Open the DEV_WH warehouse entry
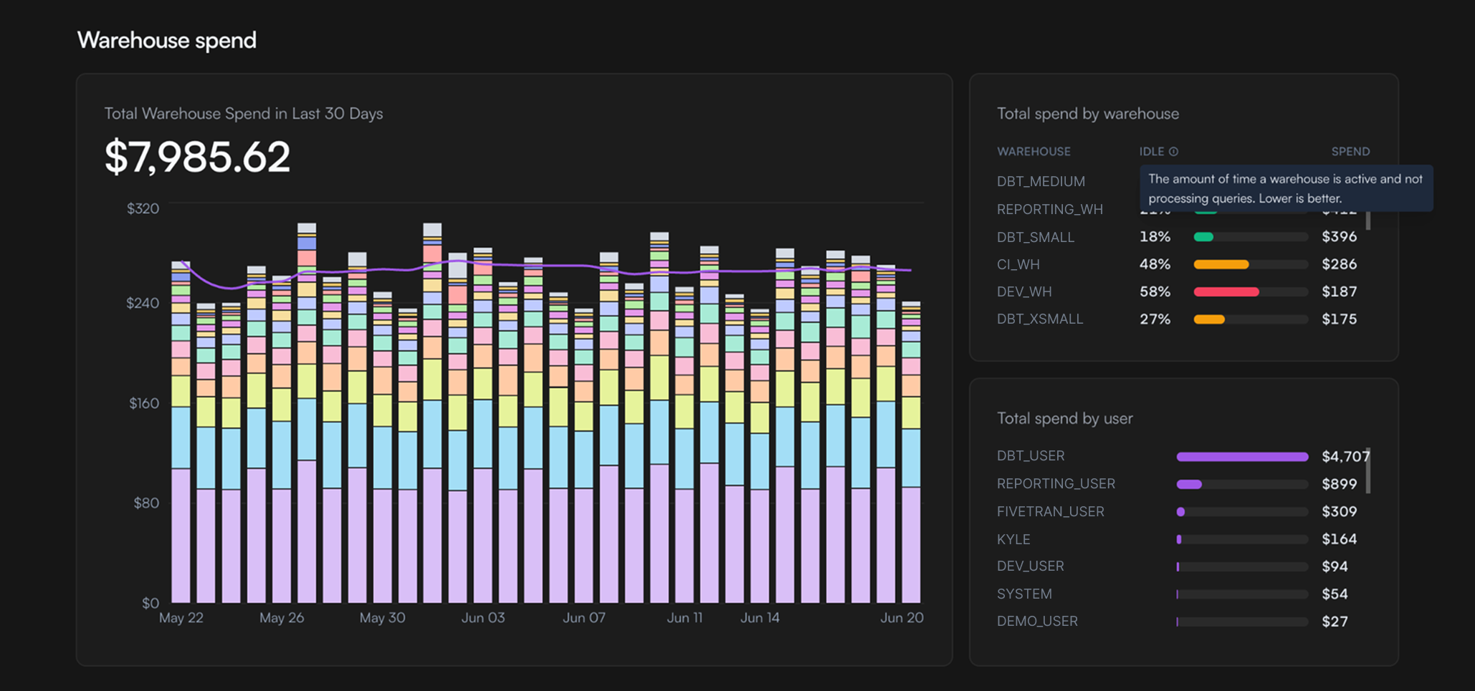1475x691 pixels. [x=1024, y=291]
